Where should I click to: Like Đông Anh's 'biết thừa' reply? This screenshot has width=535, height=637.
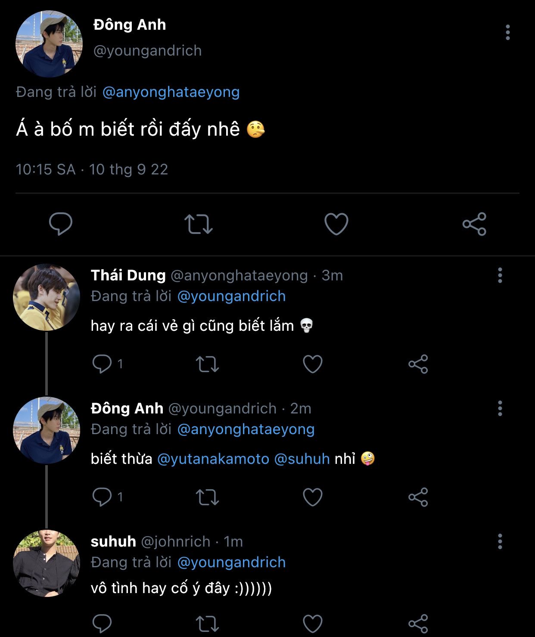tap(313, 497)
